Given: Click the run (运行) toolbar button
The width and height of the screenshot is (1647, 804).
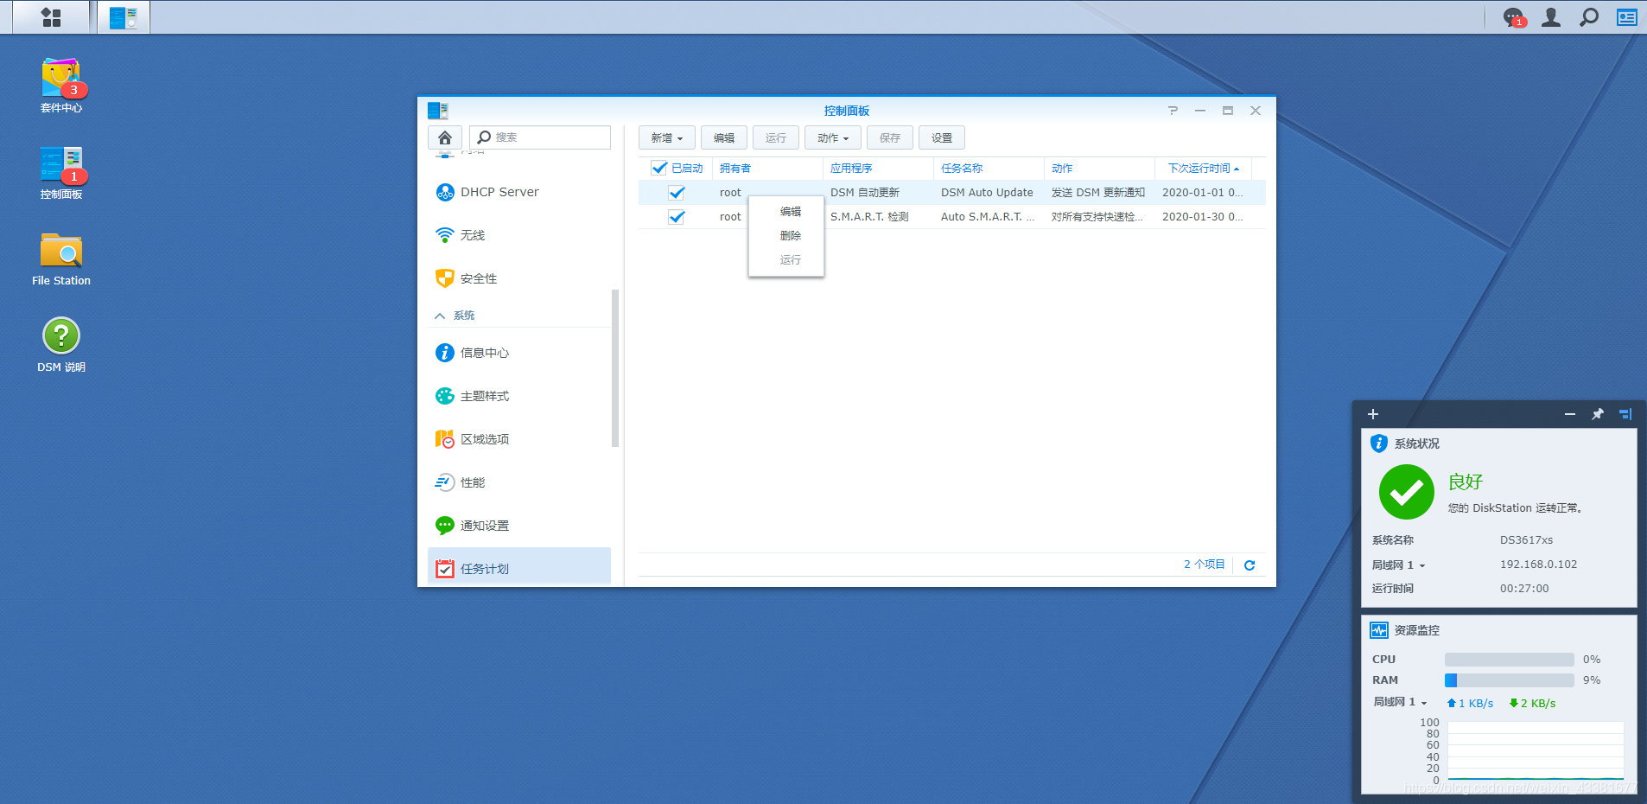Looking at the screenshot, I should pyautogui.click(x=776, y=138).
